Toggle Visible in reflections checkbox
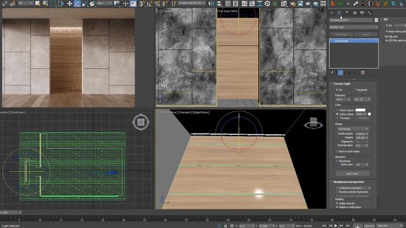 pyautogui.click(x=337, y=207)
